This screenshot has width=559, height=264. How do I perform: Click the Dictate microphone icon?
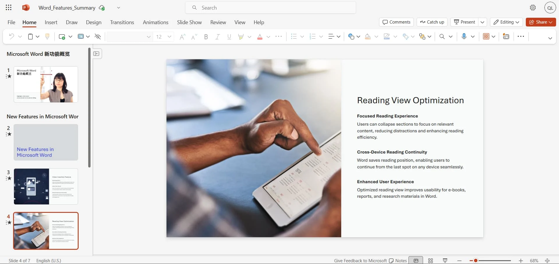tap(464, 36)
